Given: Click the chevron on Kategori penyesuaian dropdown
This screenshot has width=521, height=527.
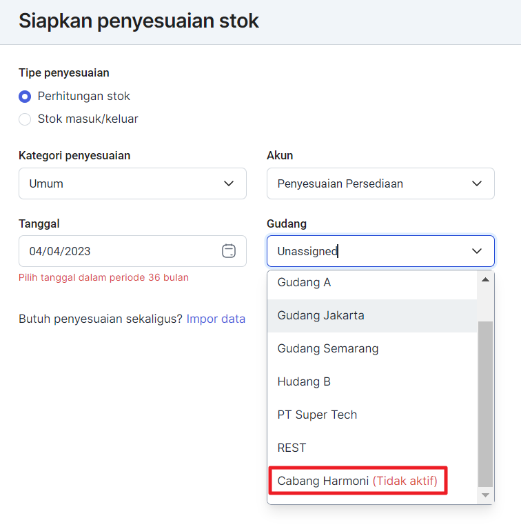Looking at the screenshot, I should click(x=229, y=183).
